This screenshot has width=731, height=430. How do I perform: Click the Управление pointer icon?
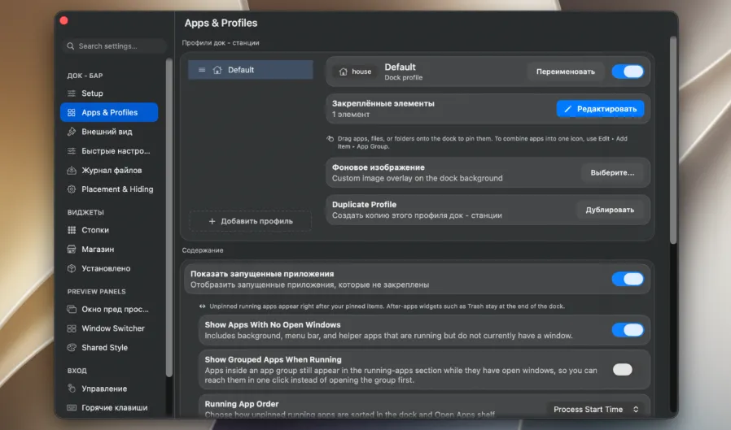pyautogui.click(x=72, y=388)
